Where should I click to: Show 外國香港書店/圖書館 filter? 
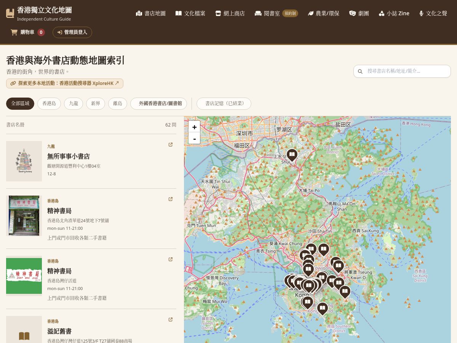158,103
